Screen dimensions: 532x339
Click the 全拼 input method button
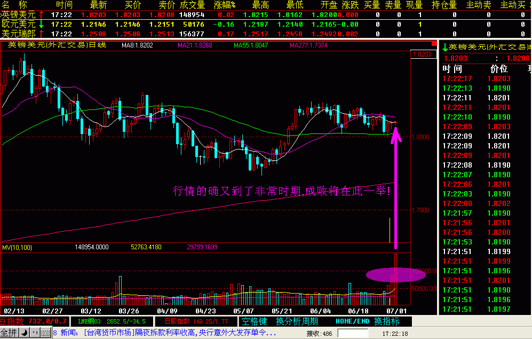9,333
